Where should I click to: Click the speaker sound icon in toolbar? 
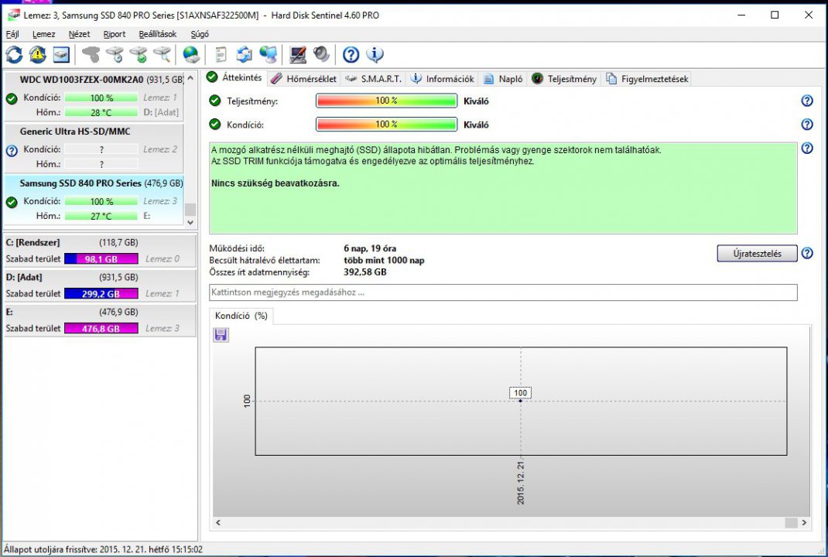click(x=321, y=54)
